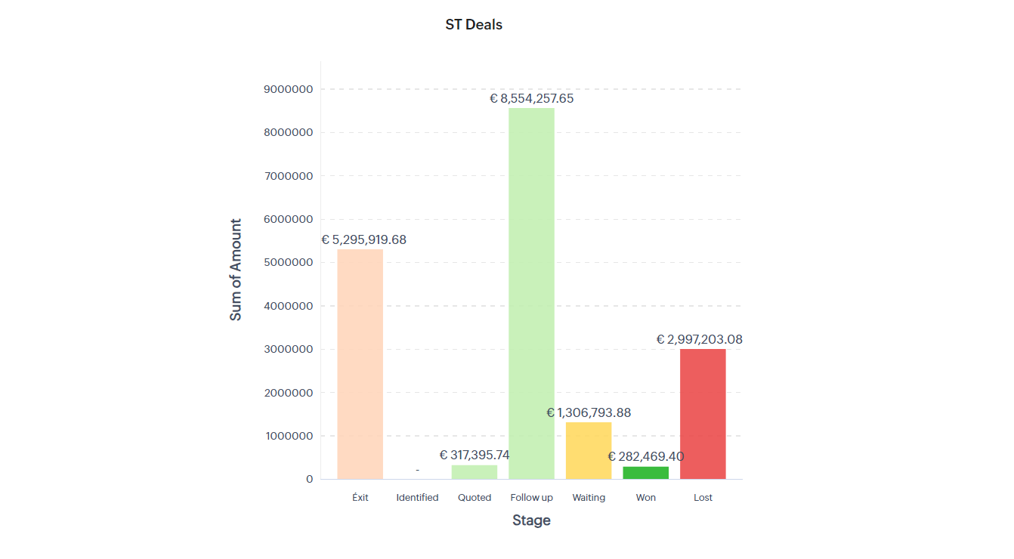1014x559 pixels.
Task: Click the 9000000 y-axis tick label
Action: 288,89
